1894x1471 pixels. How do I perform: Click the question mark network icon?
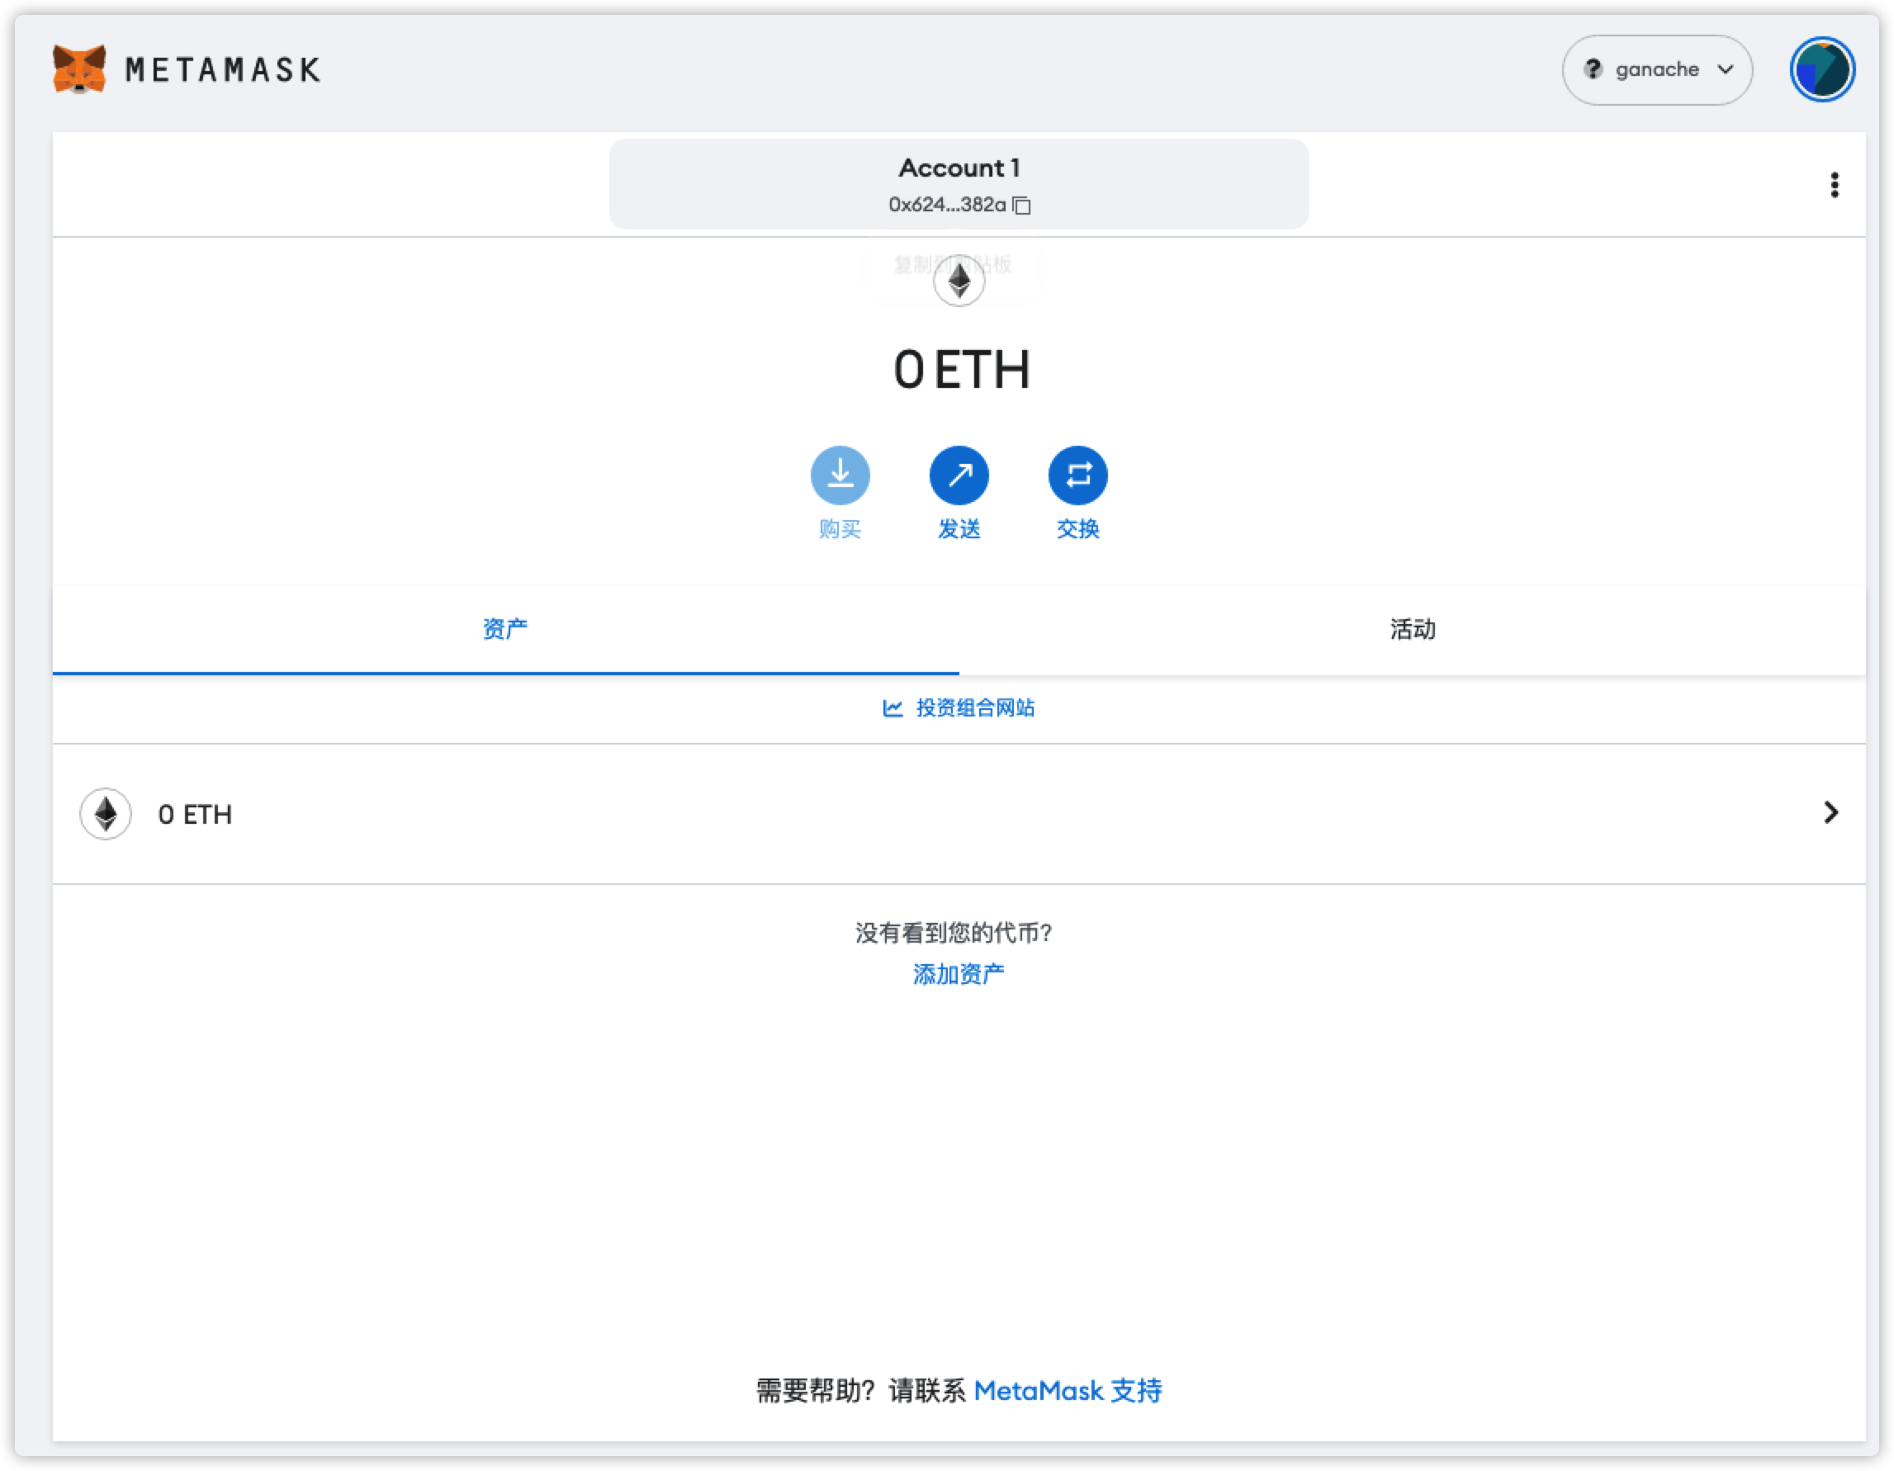(x=1592, y=69)
